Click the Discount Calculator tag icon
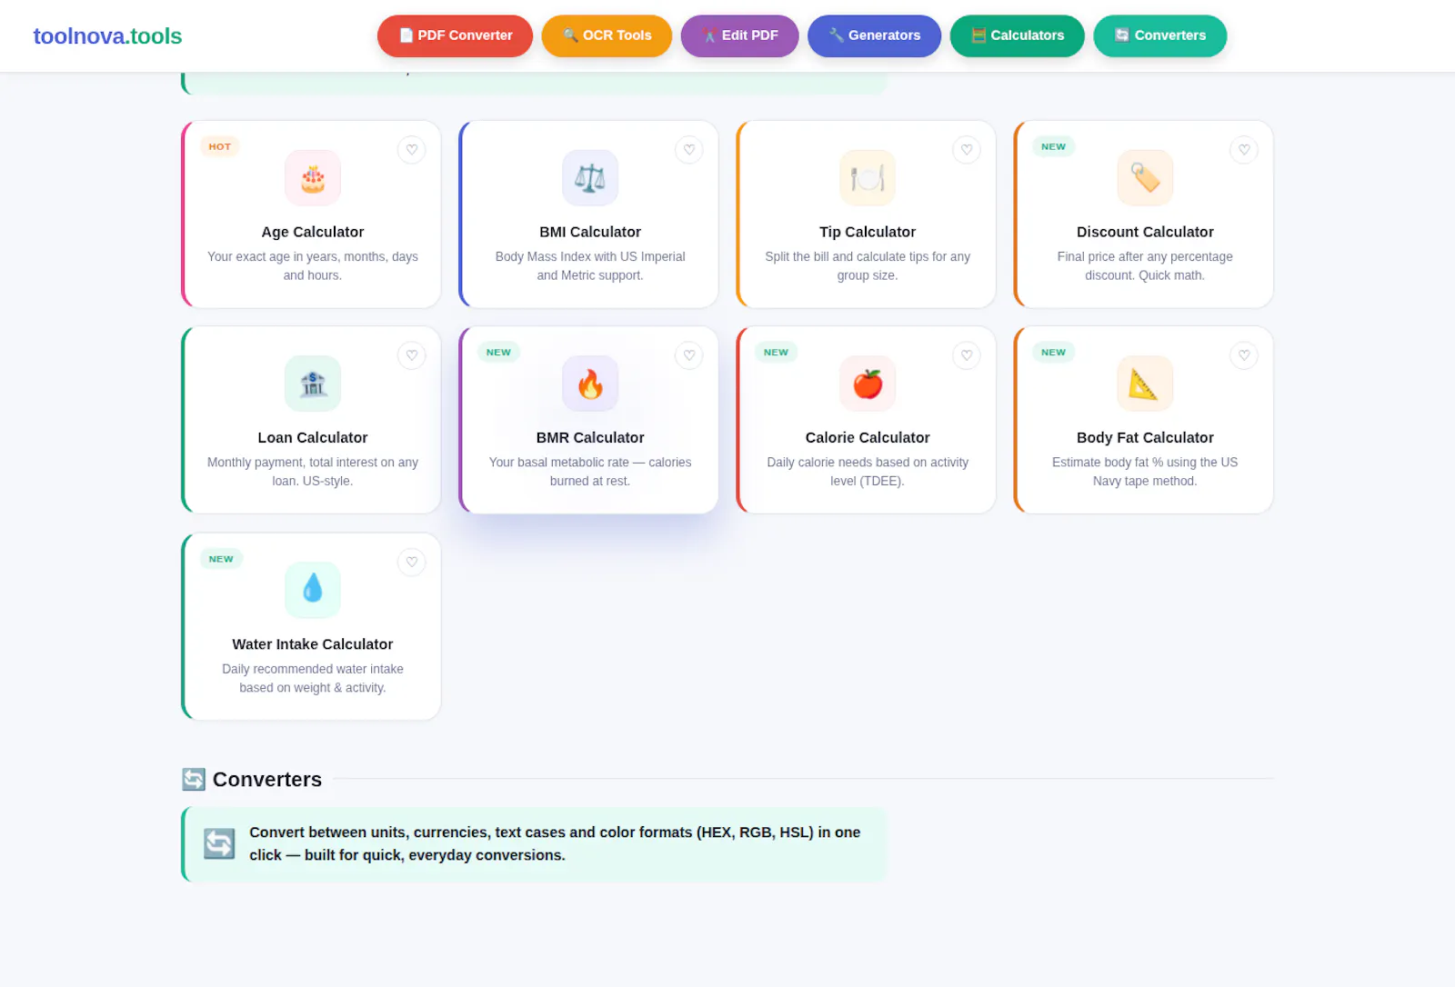Image resolution: width=1455 pixels, height=987 pixels. click(1145, 178)
